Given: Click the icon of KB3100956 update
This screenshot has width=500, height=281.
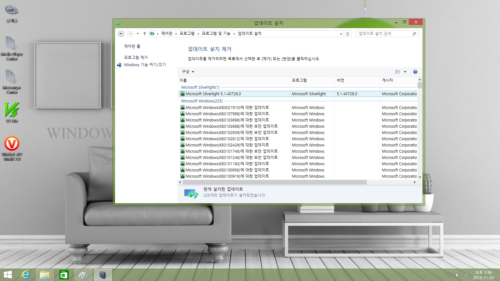Looking at the screenshot, I should point(182,170).
